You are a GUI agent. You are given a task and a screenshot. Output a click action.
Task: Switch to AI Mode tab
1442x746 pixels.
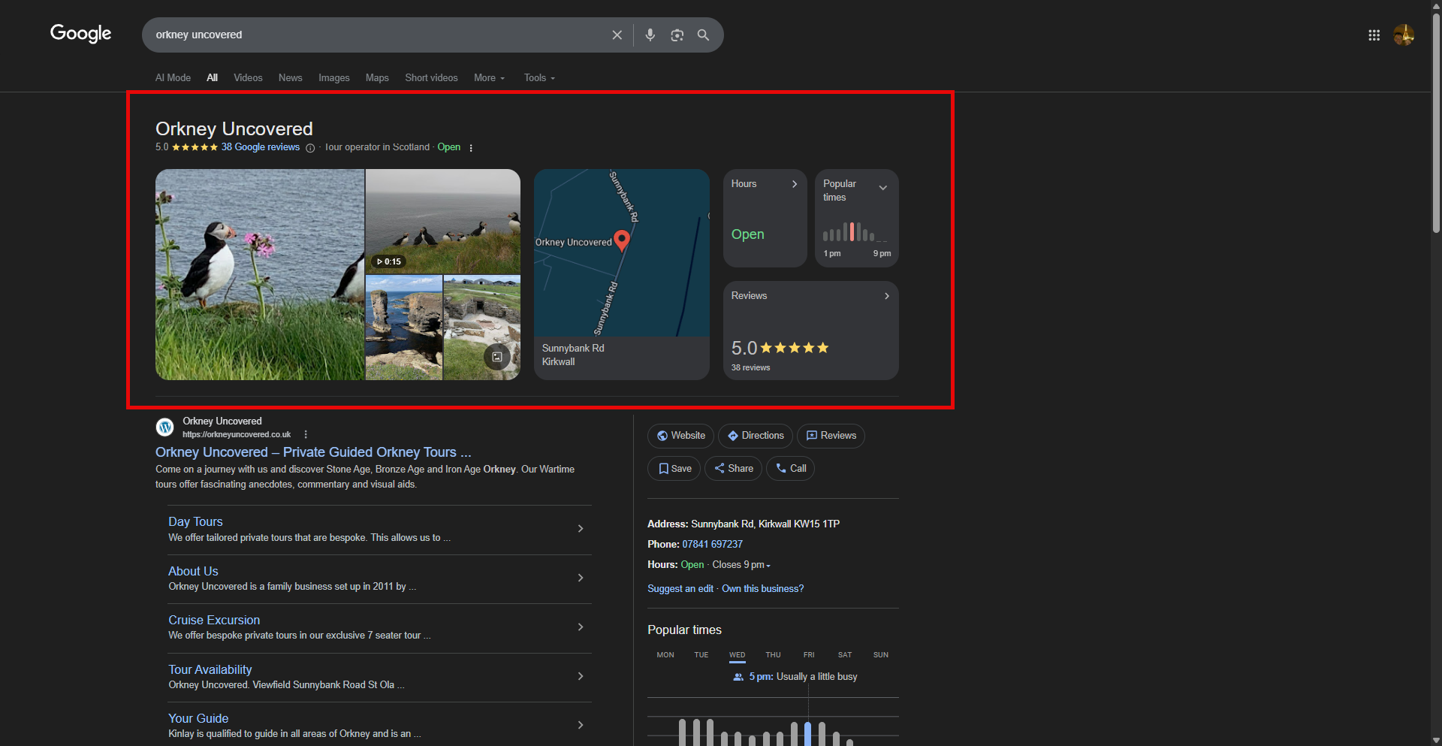173,78
